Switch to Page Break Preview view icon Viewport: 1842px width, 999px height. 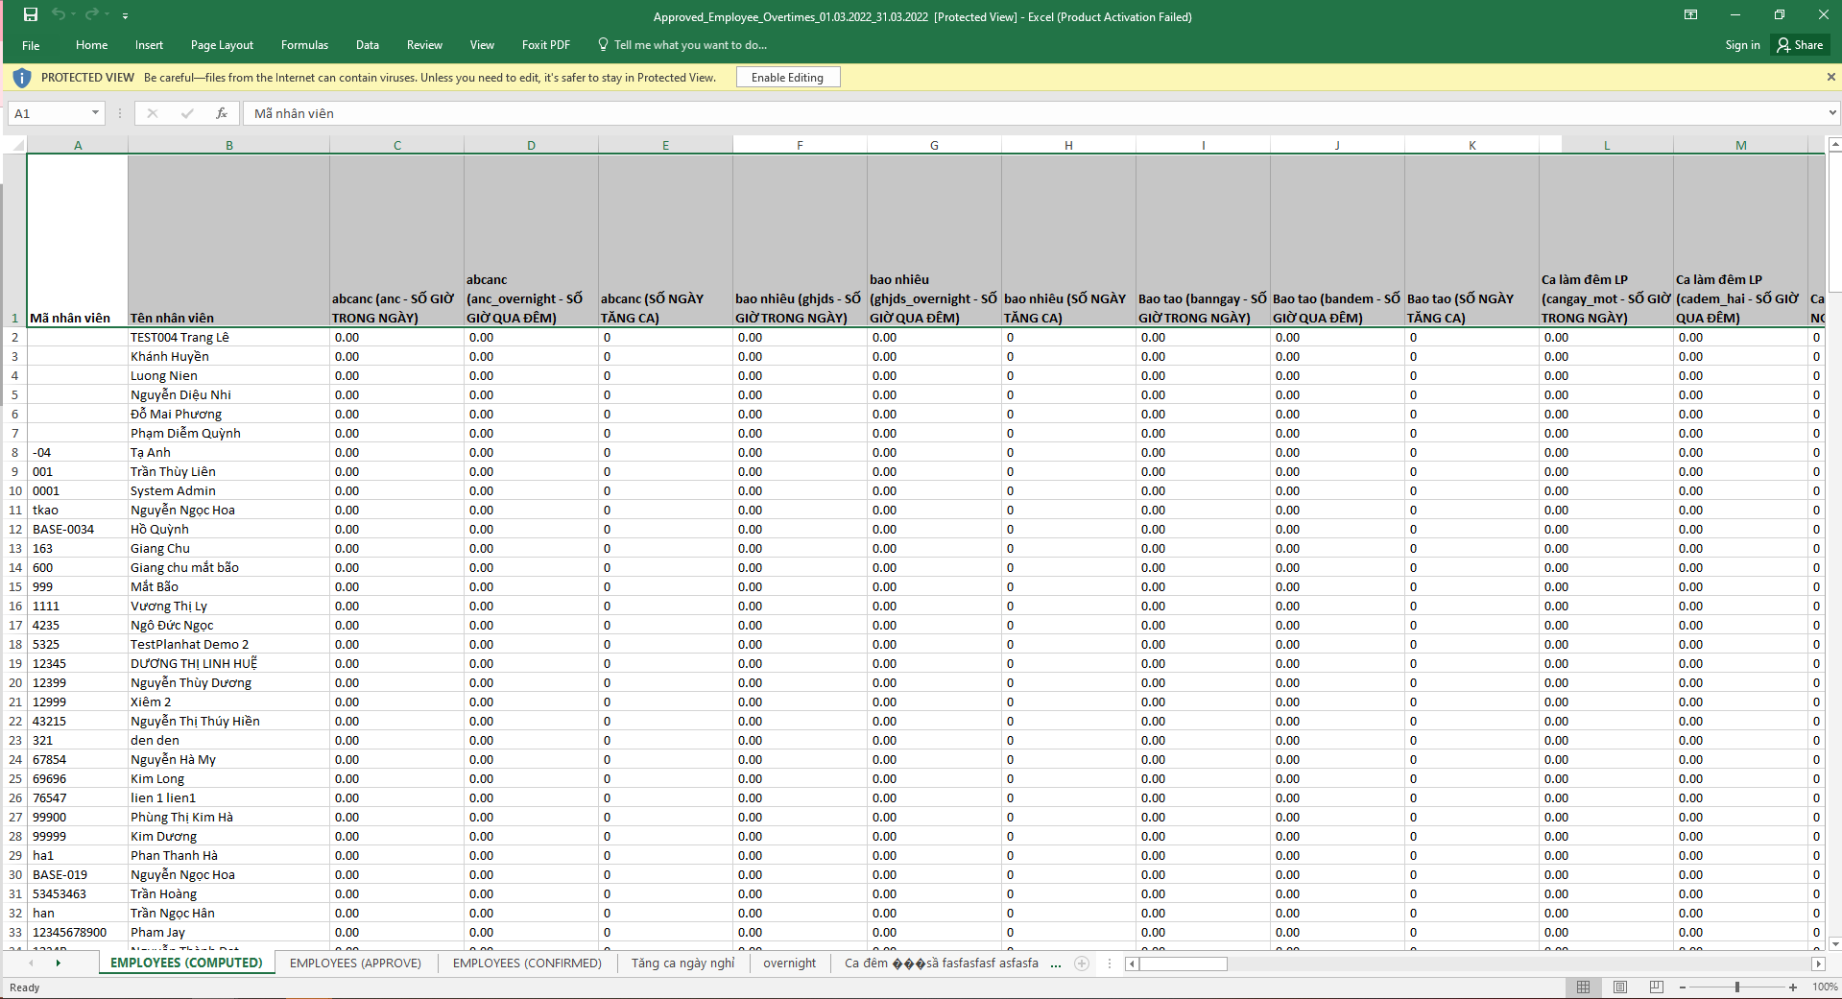click(1656, 987)
